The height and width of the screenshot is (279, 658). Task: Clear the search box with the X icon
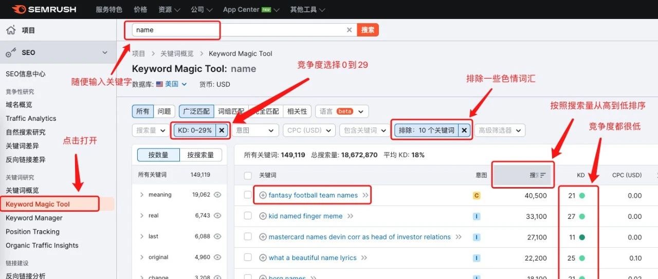pos(350,30)
